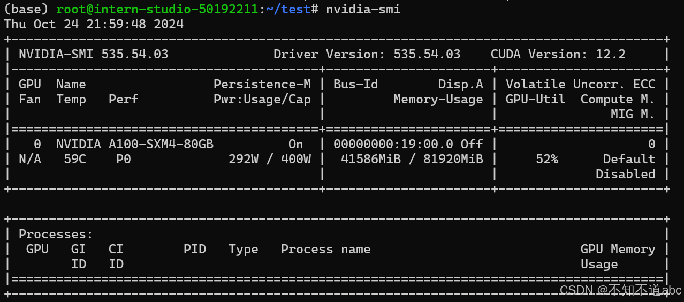Click the Disabled MIG mode value

625,174
